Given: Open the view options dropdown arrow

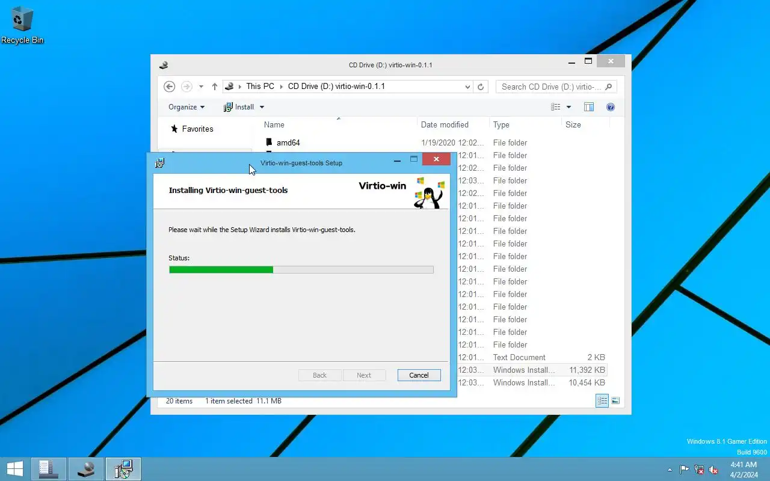Looking at the screenshot, I should click(x=568, y=107).
